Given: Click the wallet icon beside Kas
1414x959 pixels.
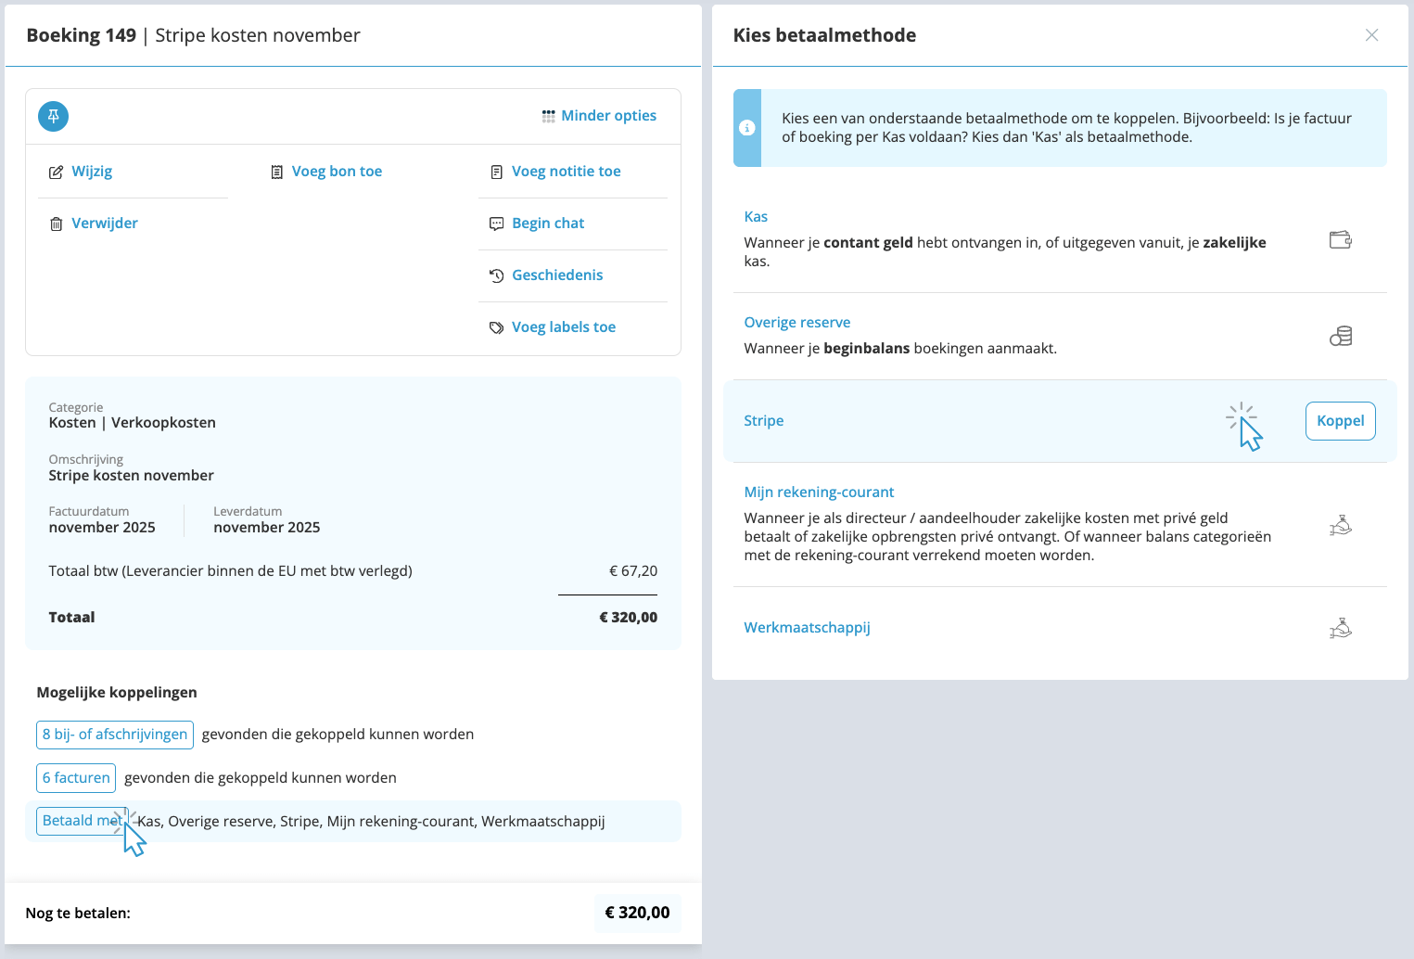Looking at the screenshot, I should click(1340, 240).
